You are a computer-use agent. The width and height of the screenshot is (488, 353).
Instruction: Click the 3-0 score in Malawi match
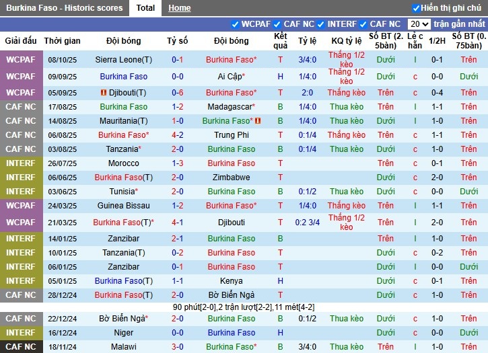[178, 347]
